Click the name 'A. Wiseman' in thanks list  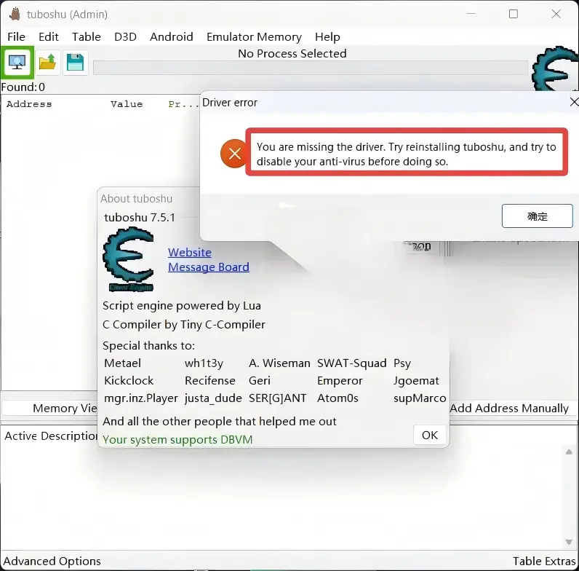(x=279, y=363)
